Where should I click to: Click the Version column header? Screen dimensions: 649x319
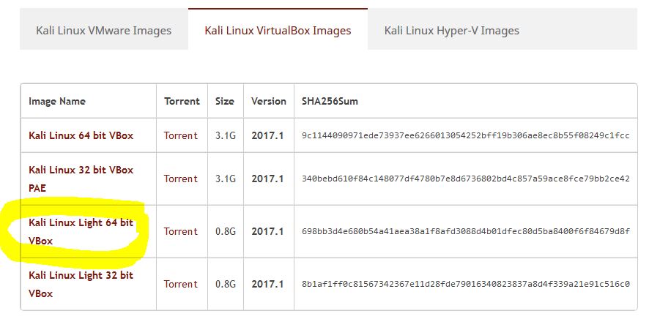269,101
